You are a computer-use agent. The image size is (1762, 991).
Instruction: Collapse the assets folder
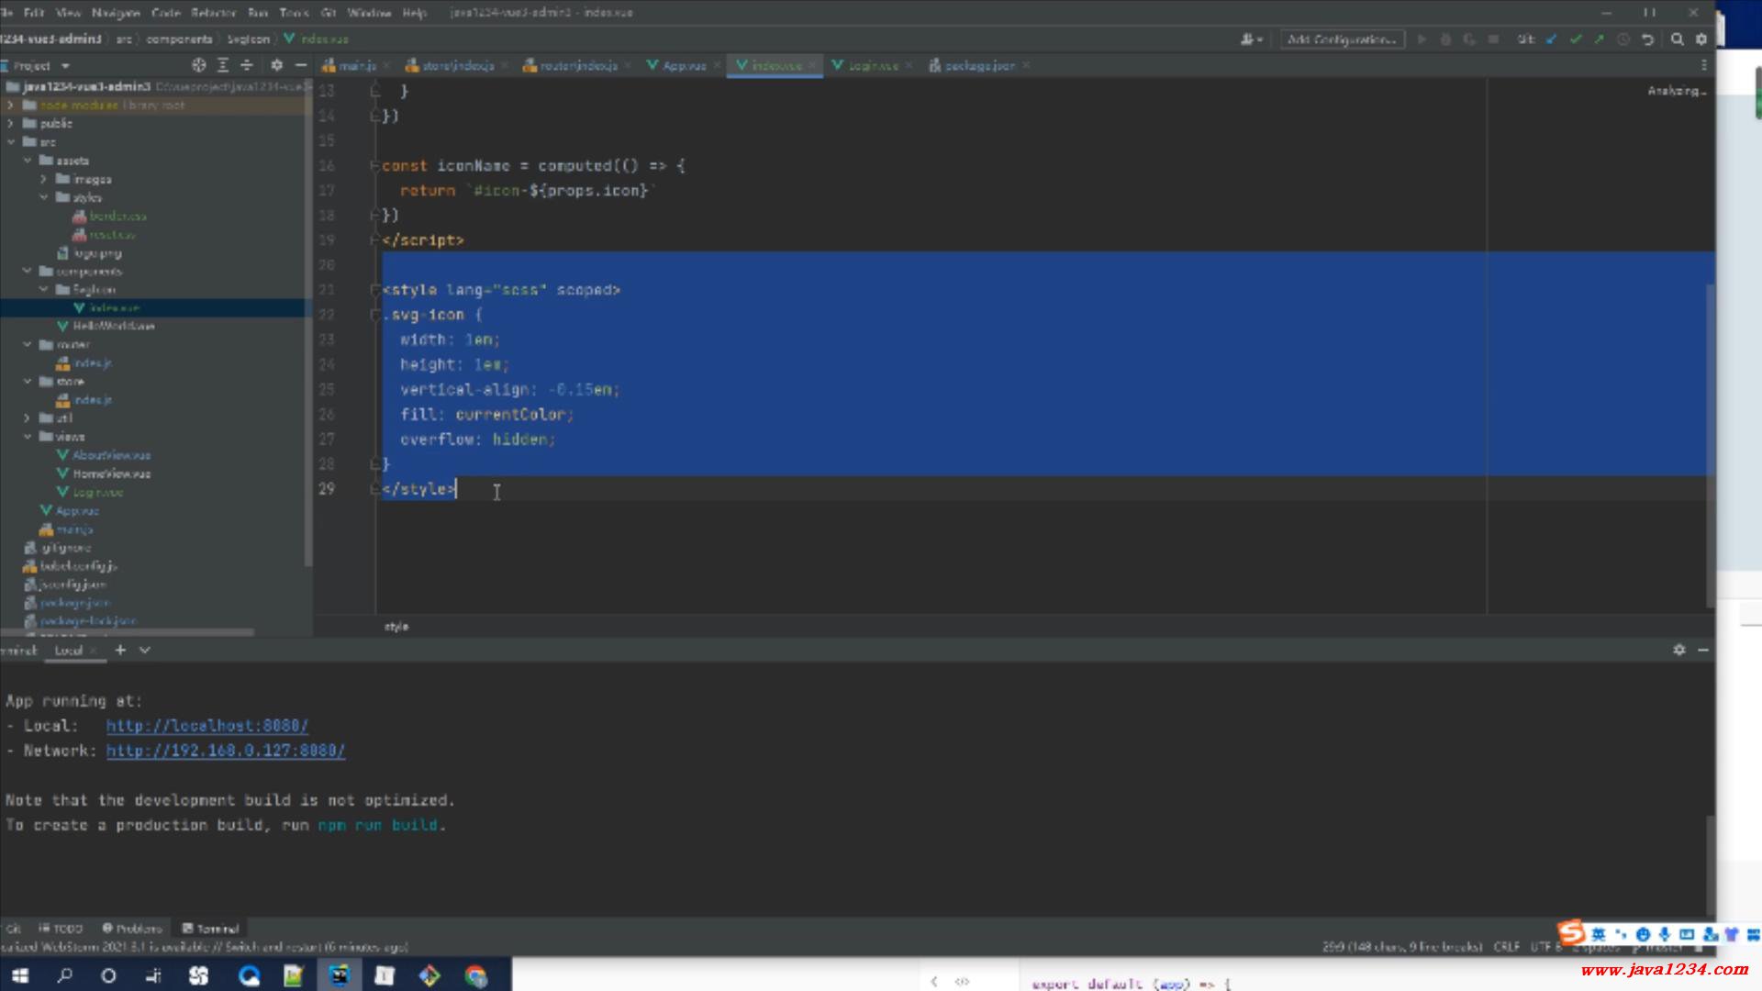pos(28,160)
